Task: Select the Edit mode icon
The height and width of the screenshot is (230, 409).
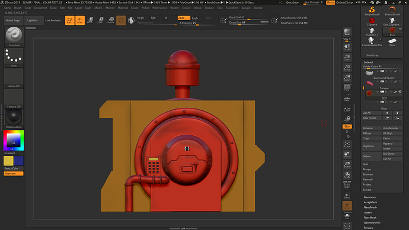Action: tap(69, 20)
